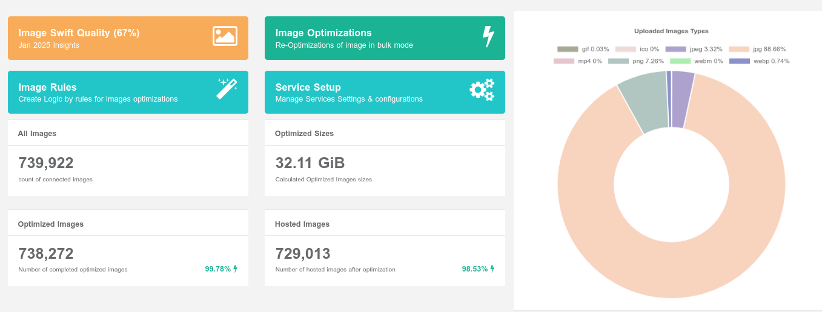Go to Image Rules
This screenshot has height=312, width=822.
[x=128, y=92]
